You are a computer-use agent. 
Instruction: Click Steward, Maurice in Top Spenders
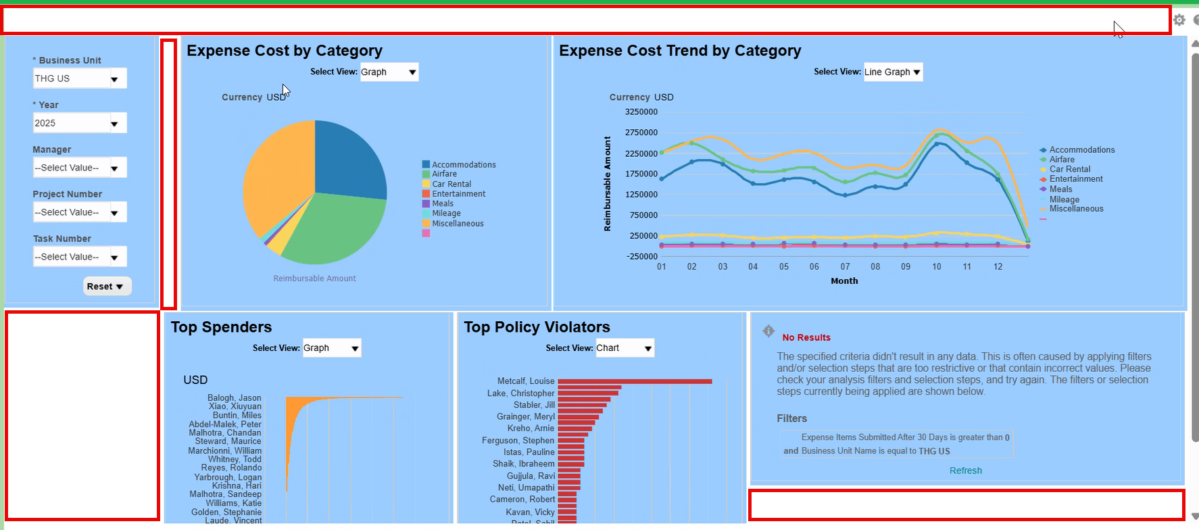228,441
